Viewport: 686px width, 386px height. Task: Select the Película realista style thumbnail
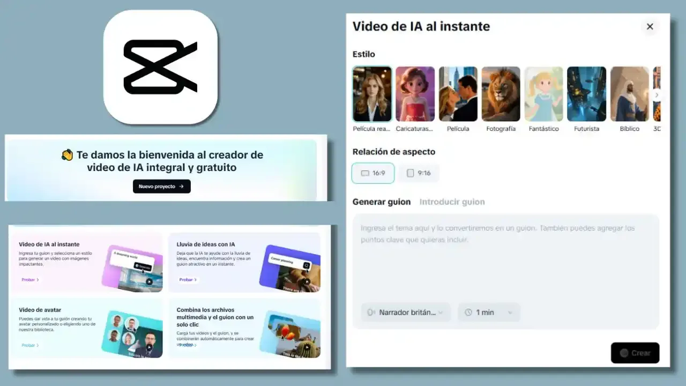372,94
